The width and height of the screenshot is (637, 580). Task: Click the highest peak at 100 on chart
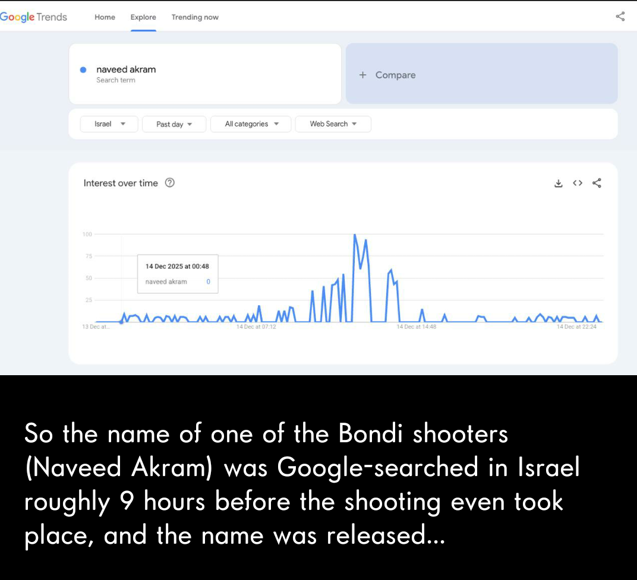(355, 235)
